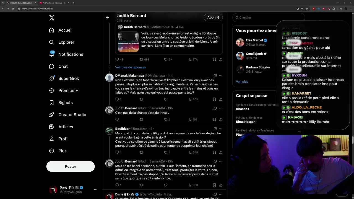Click the Signets bookmark icon
This screenshot has height=199, width=354.
pyautogui.click(x=51, y=103)
